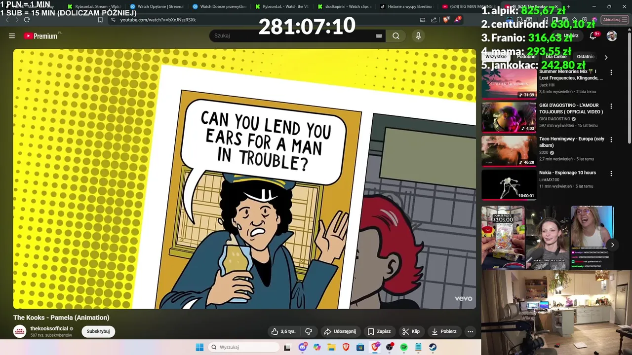The height and width of the screenshot is (355, 632).
Task: Open more actions ellipsis below video
Action: [x=471, y=331]
